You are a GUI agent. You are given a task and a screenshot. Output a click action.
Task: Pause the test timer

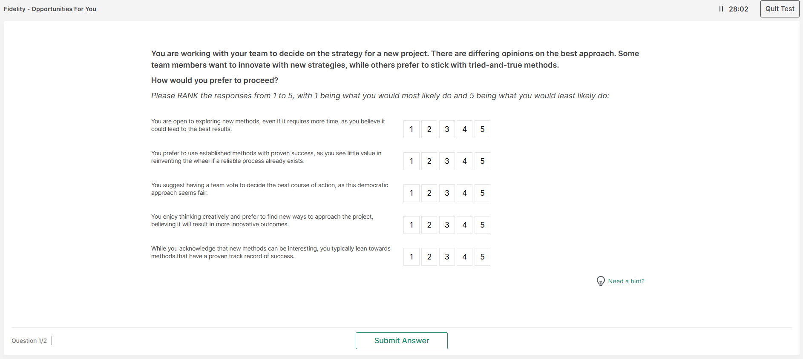click(x=721, y=9)
